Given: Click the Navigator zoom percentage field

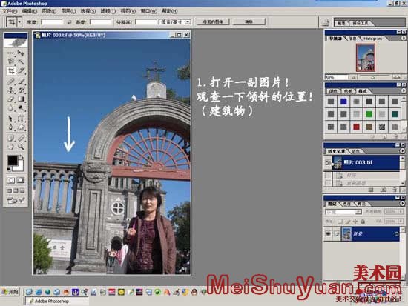Looking at the screenshot, I should click(x=337, y=77).
